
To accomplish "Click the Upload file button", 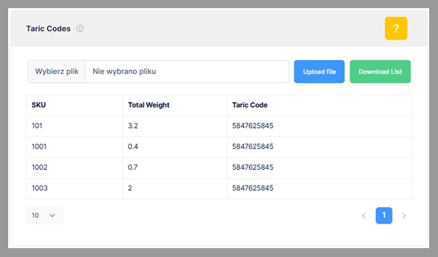I will [x=319, y=71].
